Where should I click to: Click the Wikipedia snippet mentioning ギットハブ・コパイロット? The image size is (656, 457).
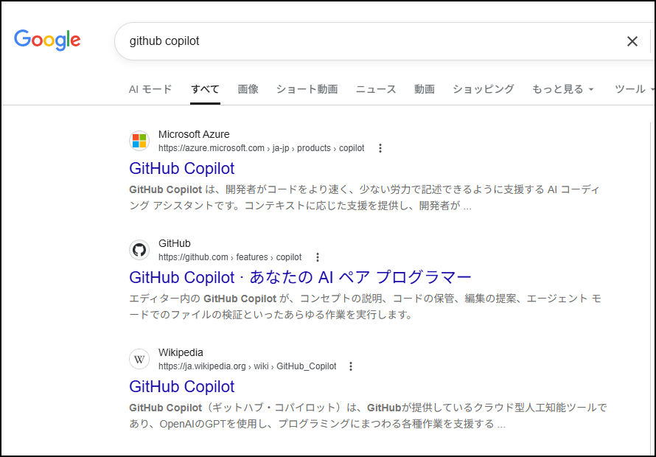368,416
